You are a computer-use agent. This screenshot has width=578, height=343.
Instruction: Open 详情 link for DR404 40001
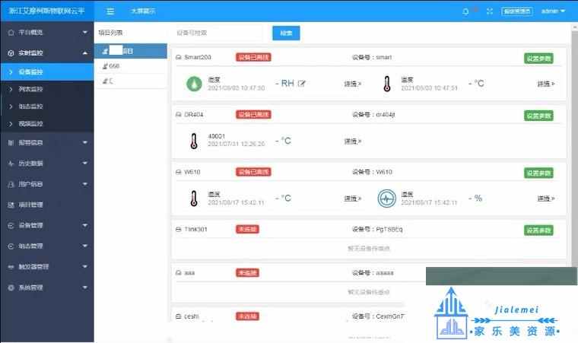(352, 141)
